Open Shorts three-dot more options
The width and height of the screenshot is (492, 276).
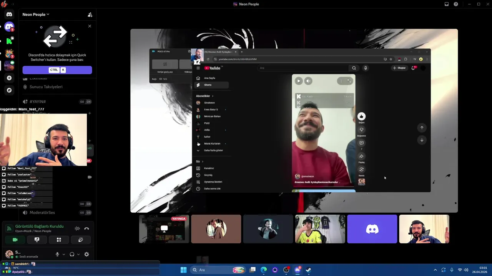click(341, 81)
